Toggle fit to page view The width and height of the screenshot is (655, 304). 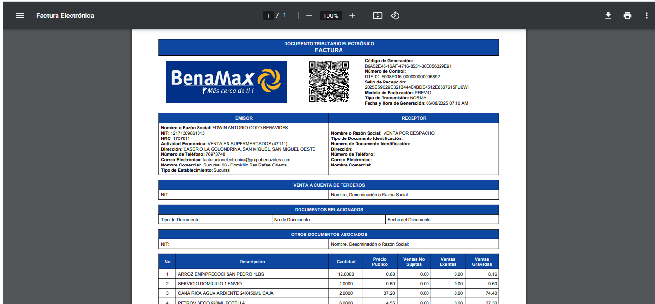point(378,15)
